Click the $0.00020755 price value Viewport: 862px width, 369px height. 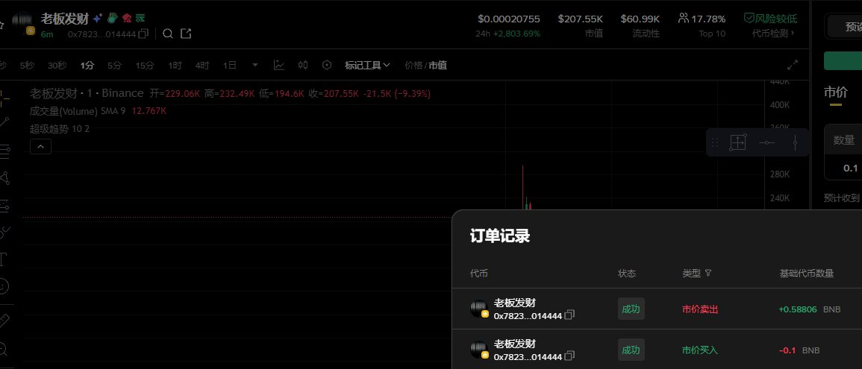(x=508, y=19)
